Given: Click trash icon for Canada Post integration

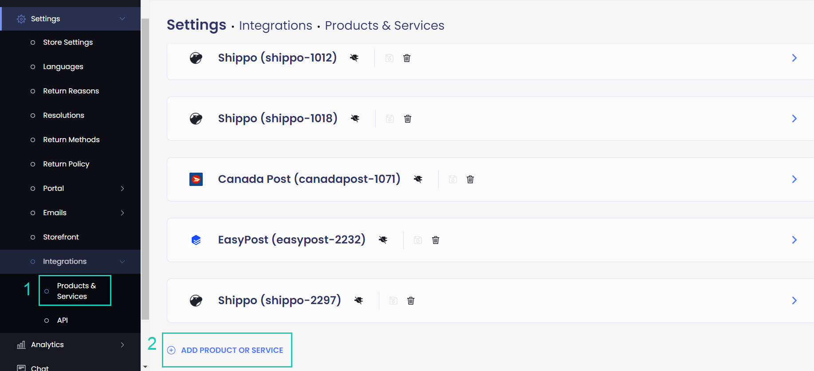Looking at the screenshot, I should (470, 179).
